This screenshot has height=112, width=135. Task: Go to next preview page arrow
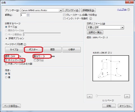(x=127, y=96)
